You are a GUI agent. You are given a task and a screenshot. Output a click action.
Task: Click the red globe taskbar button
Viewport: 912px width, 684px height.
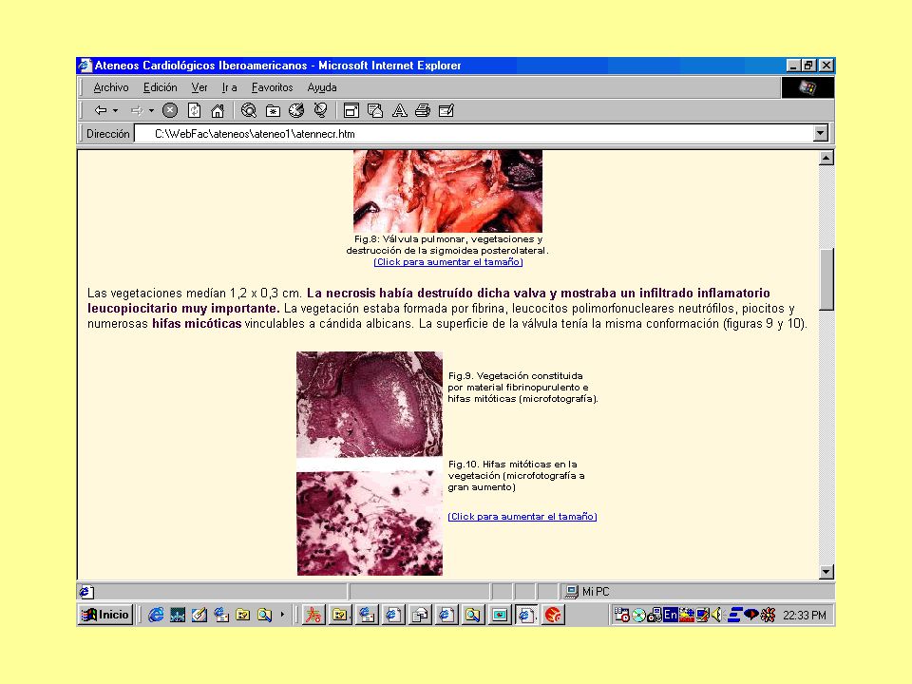point(553,615)
